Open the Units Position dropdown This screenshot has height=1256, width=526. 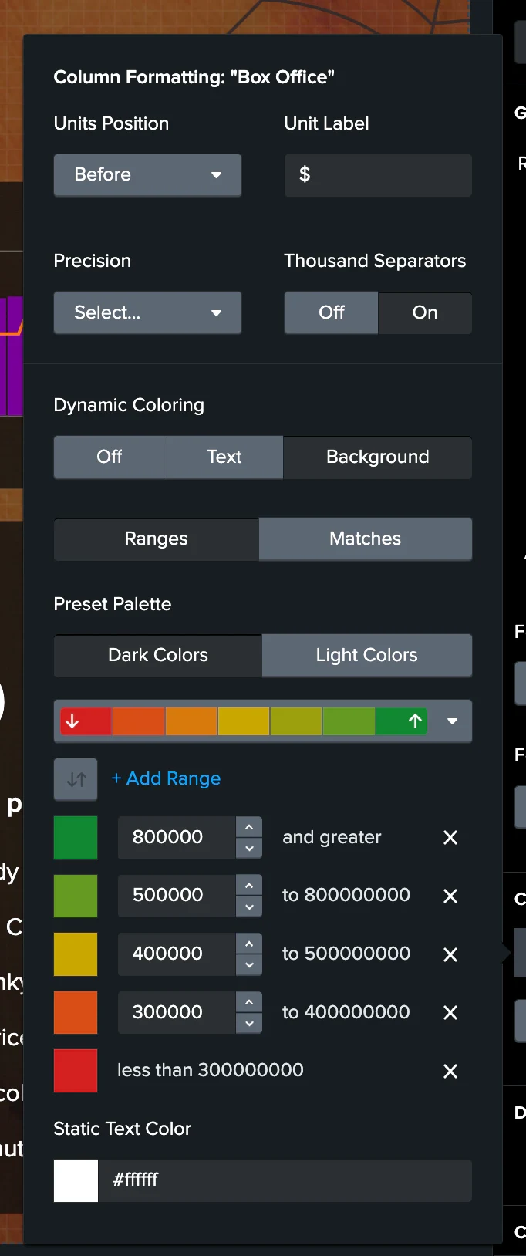point(147,175)
